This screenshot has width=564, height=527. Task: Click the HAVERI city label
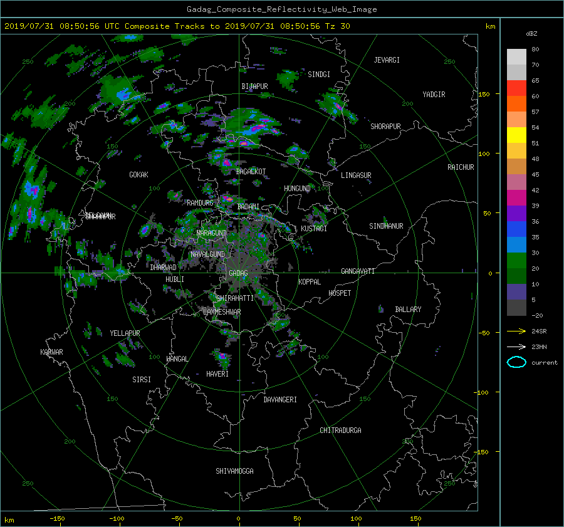point(217,374)
